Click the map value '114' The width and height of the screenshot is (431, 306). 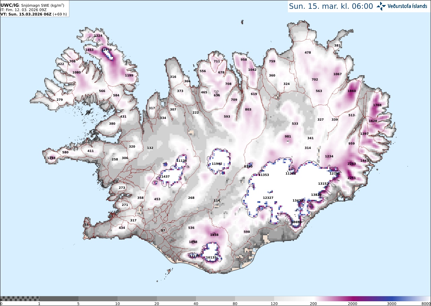click(x=217, y=201)
